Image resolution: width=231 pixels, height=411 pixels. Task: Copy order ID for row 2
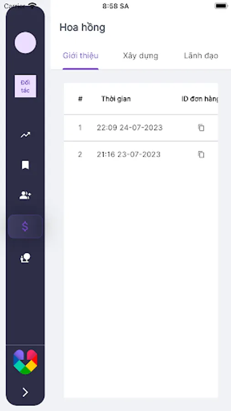pyautogui.click(x=201, y=154)
